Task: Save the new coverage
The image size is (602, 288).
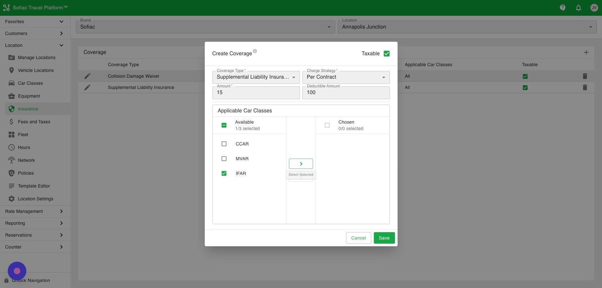Action: pos(384,238)
